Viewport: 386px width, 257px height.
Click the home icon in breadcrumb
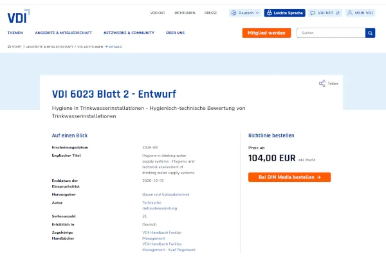9,47
